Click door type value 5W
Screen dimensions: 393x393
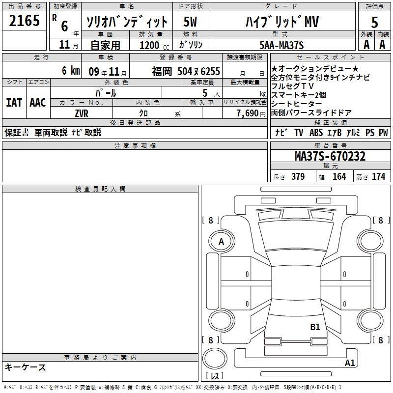coord(191,22)
